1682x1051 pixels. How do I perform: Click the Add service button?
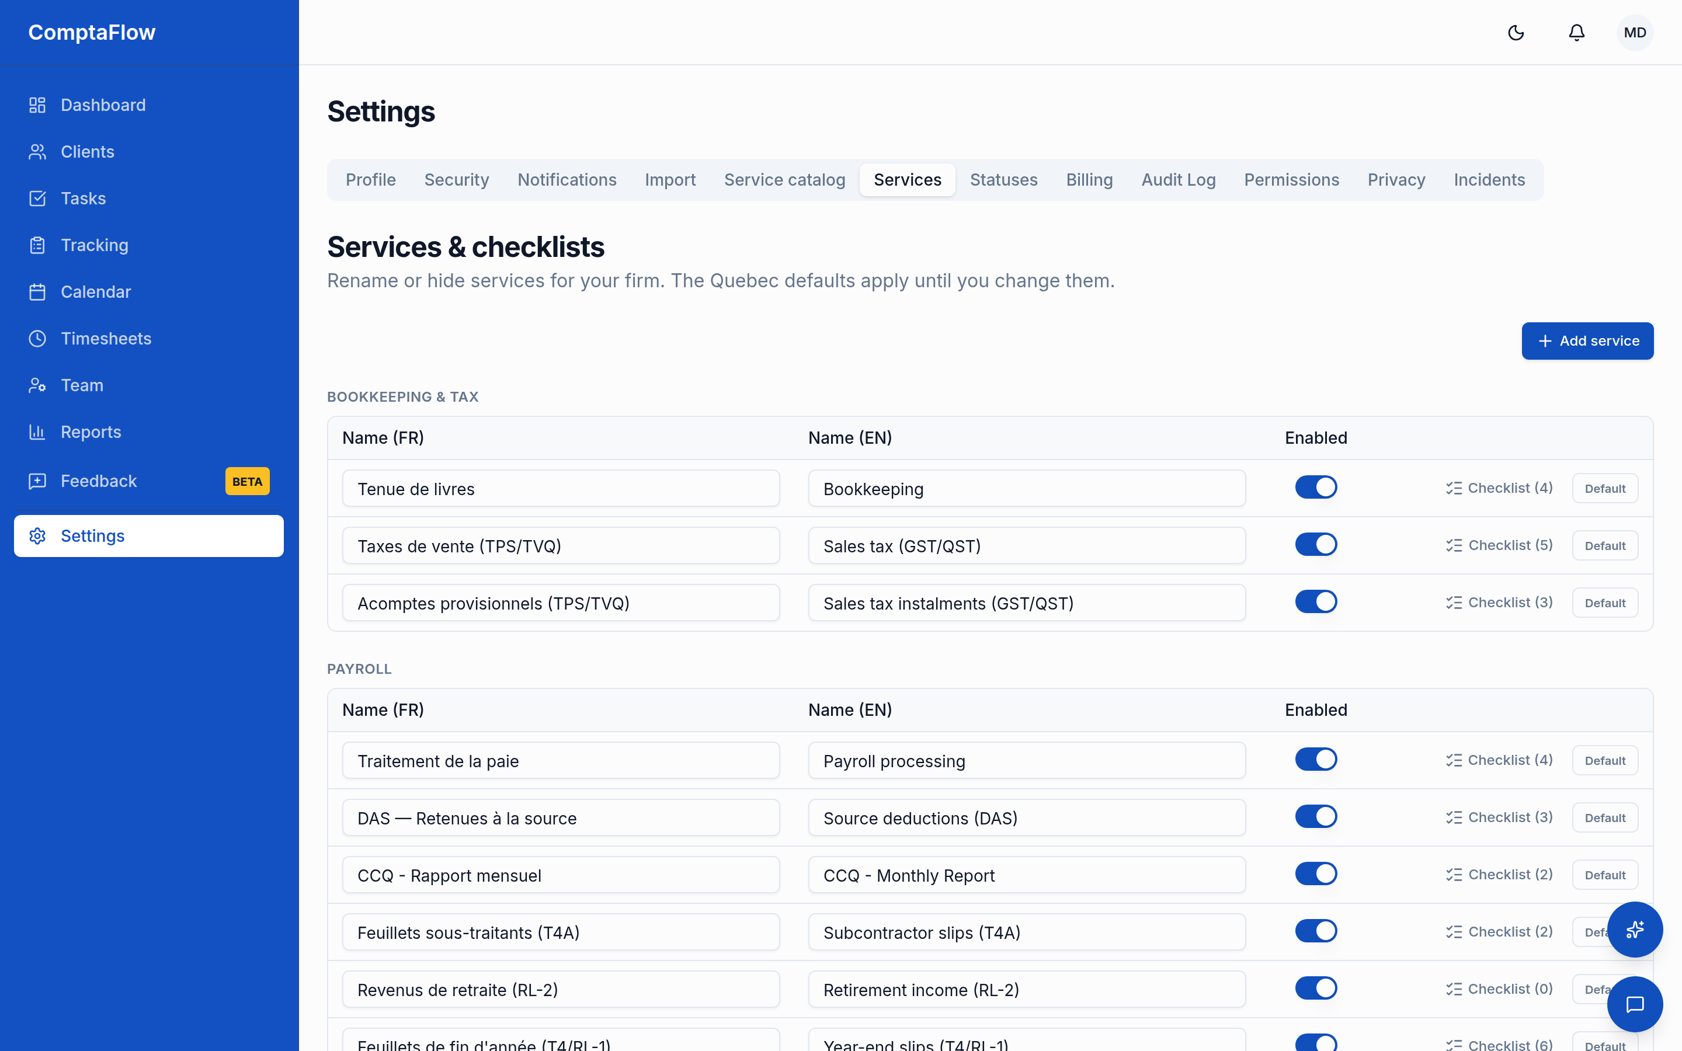coord(1587,340)
